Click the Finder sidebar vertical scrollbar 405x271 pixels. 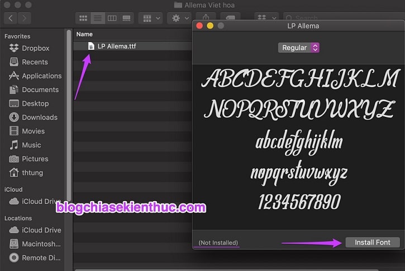click(x=69, y=116)
